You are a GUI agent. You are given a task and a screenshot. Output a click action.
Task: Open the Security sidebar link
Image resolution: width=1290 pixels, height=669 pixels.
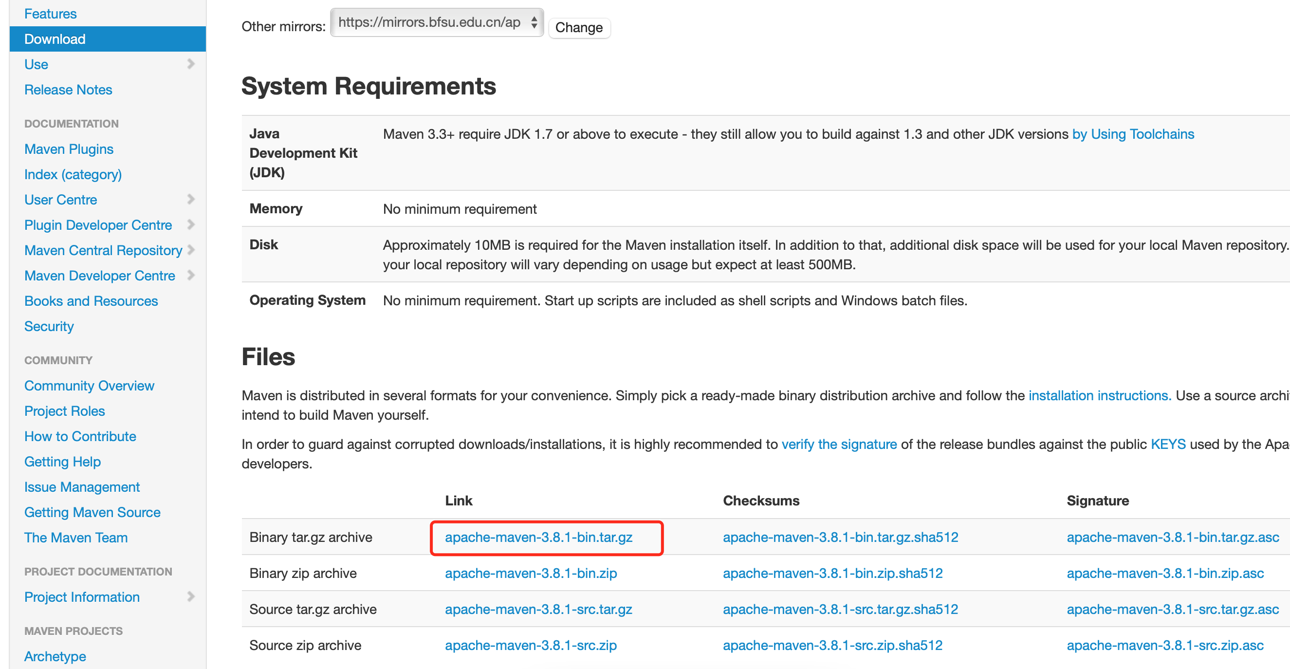[49, 326]
